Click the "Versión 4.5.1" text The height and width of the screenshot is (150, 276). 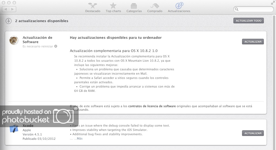pos(32,134)
